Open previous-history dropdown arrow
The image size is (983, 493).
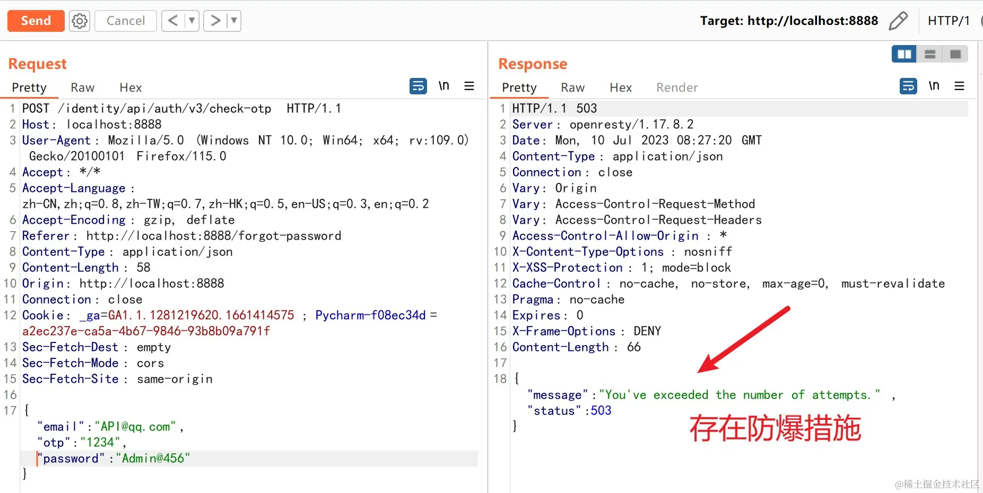click(192, 21)
